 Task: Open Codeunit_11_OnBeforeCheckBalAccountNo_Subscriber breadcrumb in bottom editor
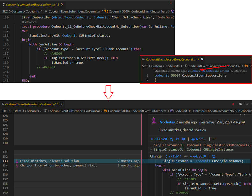tap(213, 111)
